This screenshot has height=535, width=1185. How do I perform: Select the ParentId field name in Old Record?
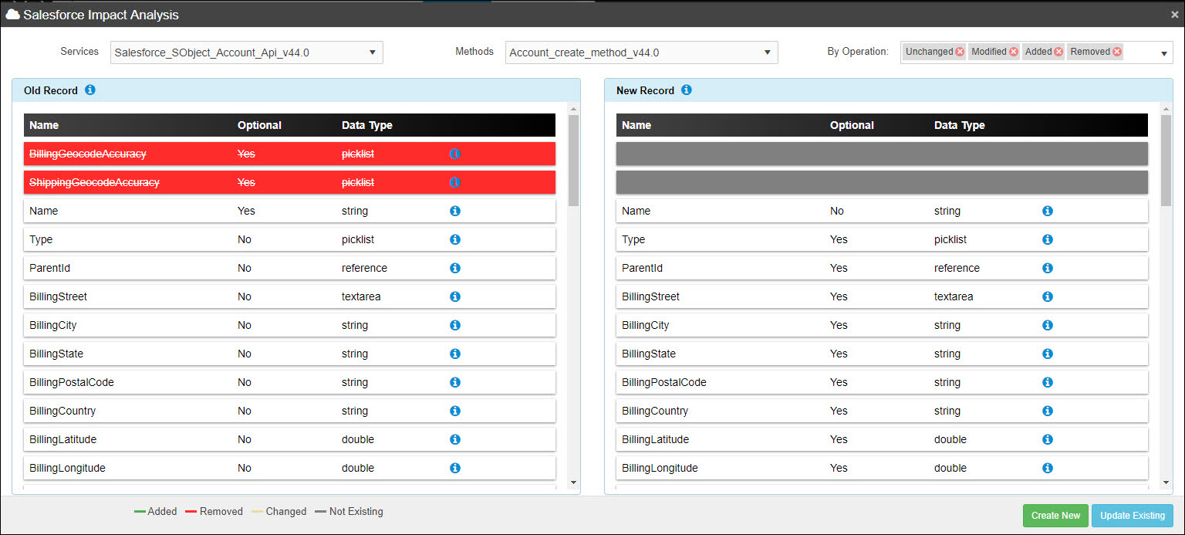(x=49, y=268)
